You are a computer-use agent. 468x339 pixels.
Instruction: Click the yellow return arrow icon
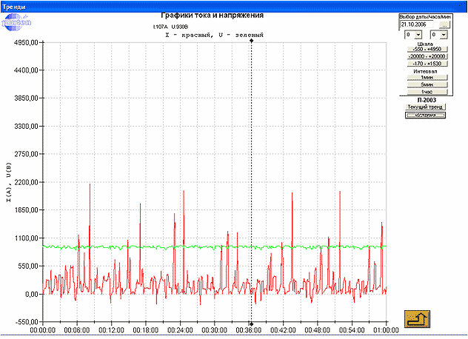416,318
